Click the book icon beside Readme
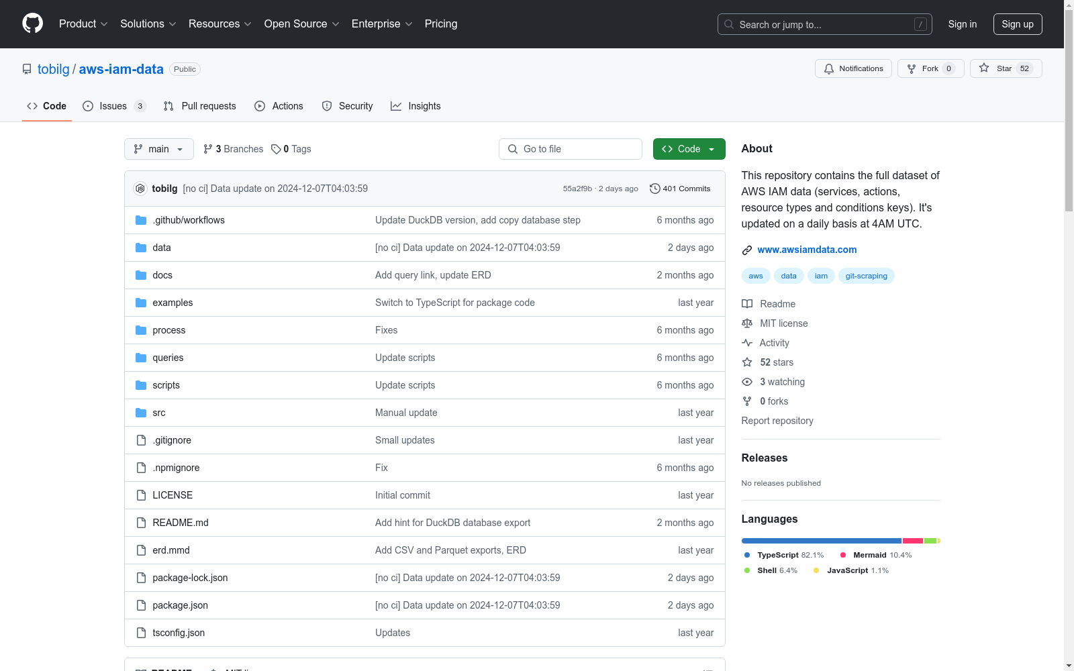 click(747, 304)
